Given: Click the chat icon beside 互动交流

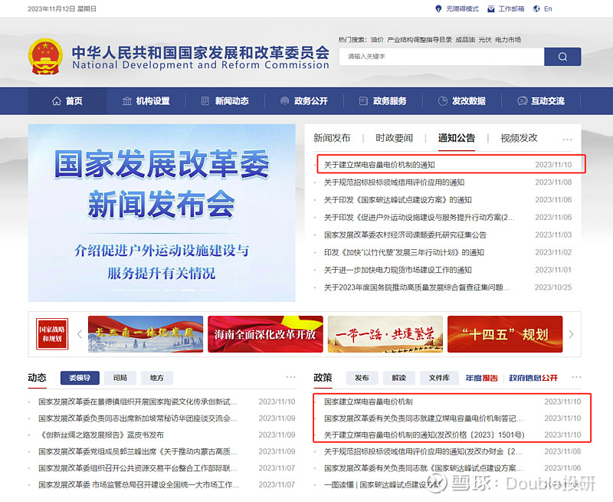Looking at the screenshot, I should tap(522, 101).
